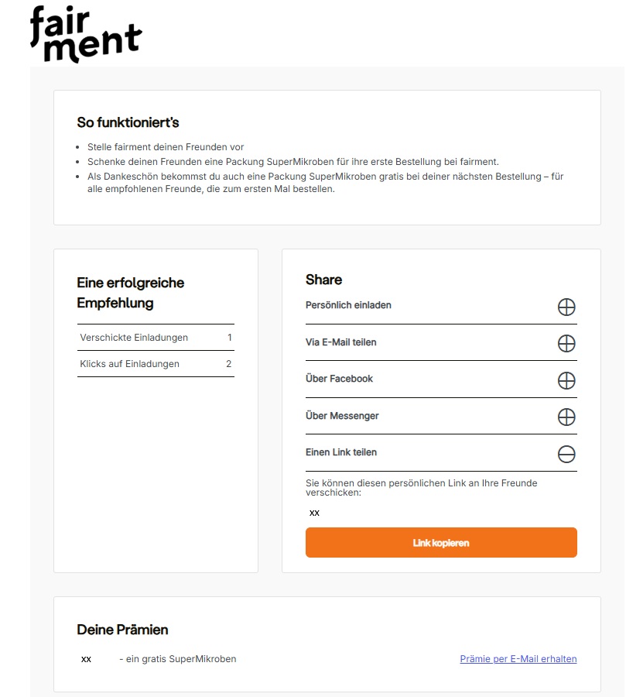Collapse Einen Link teilen via minus icon
626x697 pixels.
[x=566, y=454]
